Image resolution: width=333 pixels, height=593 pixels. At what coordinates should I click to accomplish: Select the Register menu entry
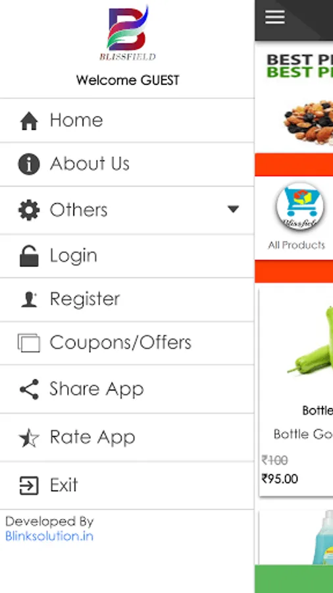(127, 300)
